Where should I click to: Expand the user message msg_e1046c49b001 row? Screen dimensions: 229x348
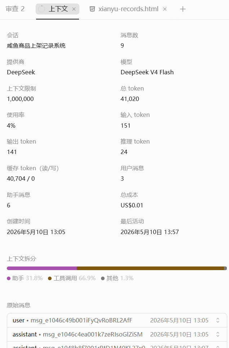click(117, 320)
